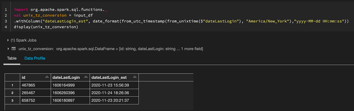Click cell with id 467865
This screenshot has height=111, width=354.
pyautogui.click(x=28, y=85)
